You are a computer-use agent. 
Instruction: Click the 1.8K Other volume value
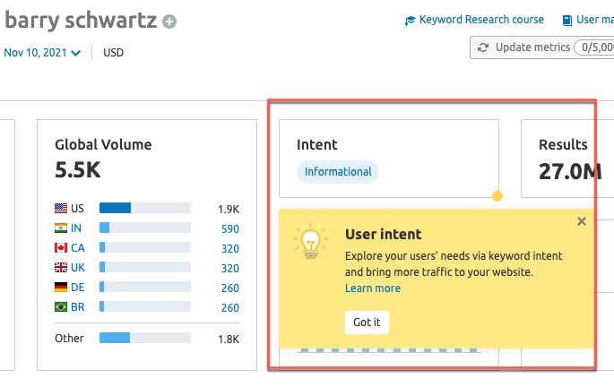click(229, 340)
